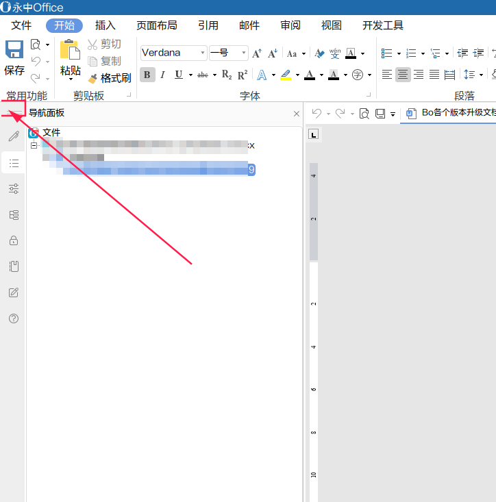
Task: Apply text effect outlined A icon
Action: 262,75
